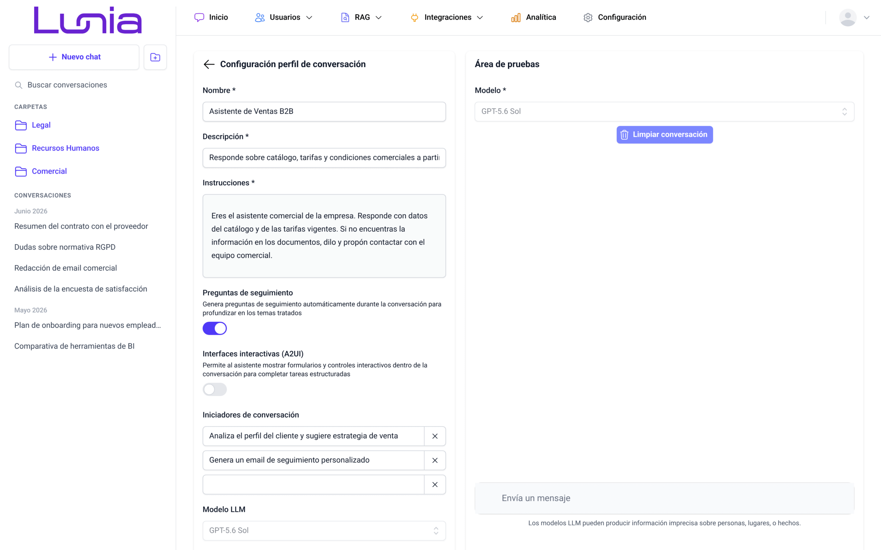Open the Modelo dropdown in Área de pruebas
Image resolution: width=881 pixels, height=550 pixels.
pyautogui.click(x=665, y=112)
